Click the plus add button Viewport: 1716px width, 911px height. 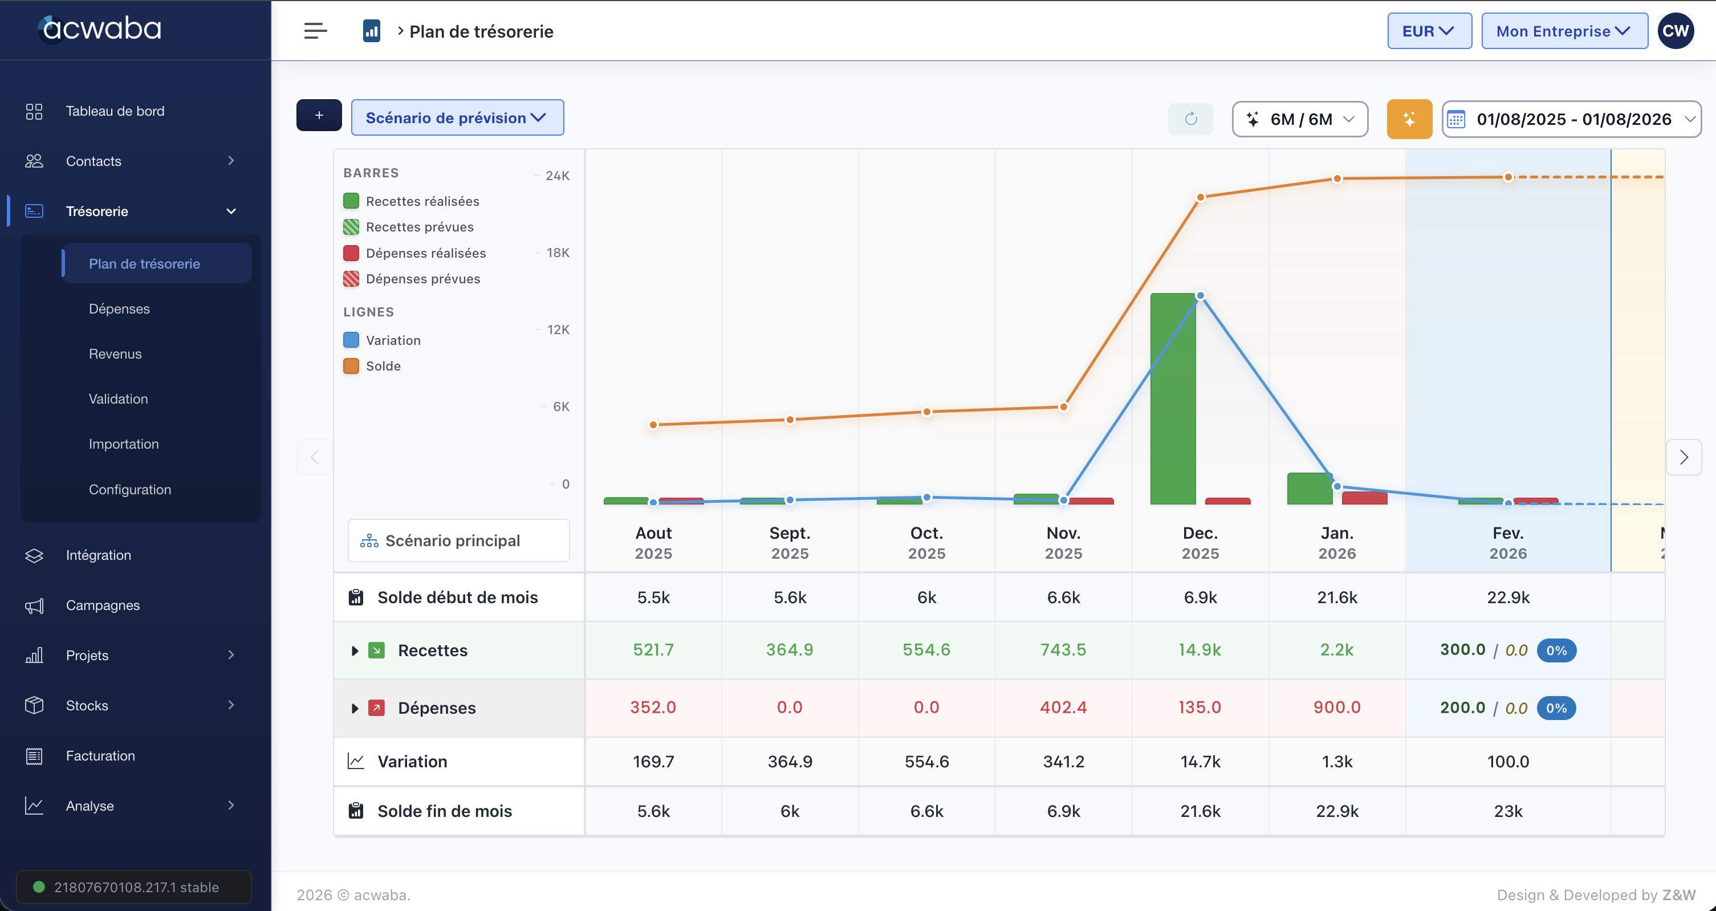click(319, 116)
